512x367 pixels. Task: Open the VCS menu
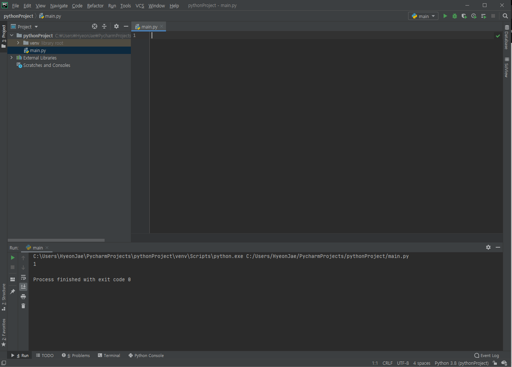pos(140,6)
